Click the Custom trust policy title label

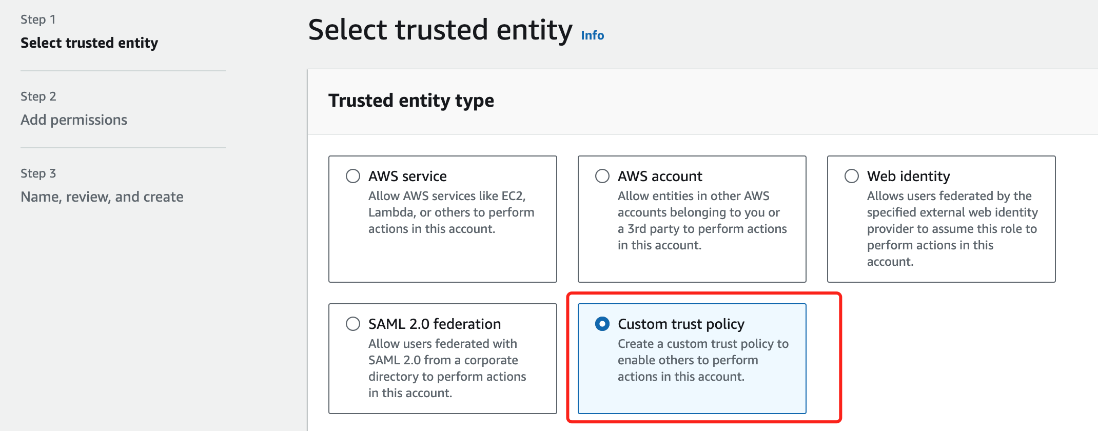pos(681,324)
